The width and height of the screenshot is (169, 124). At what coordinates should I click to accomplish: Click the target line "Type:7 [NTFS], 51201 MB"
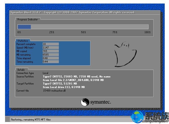pos(60,84)
